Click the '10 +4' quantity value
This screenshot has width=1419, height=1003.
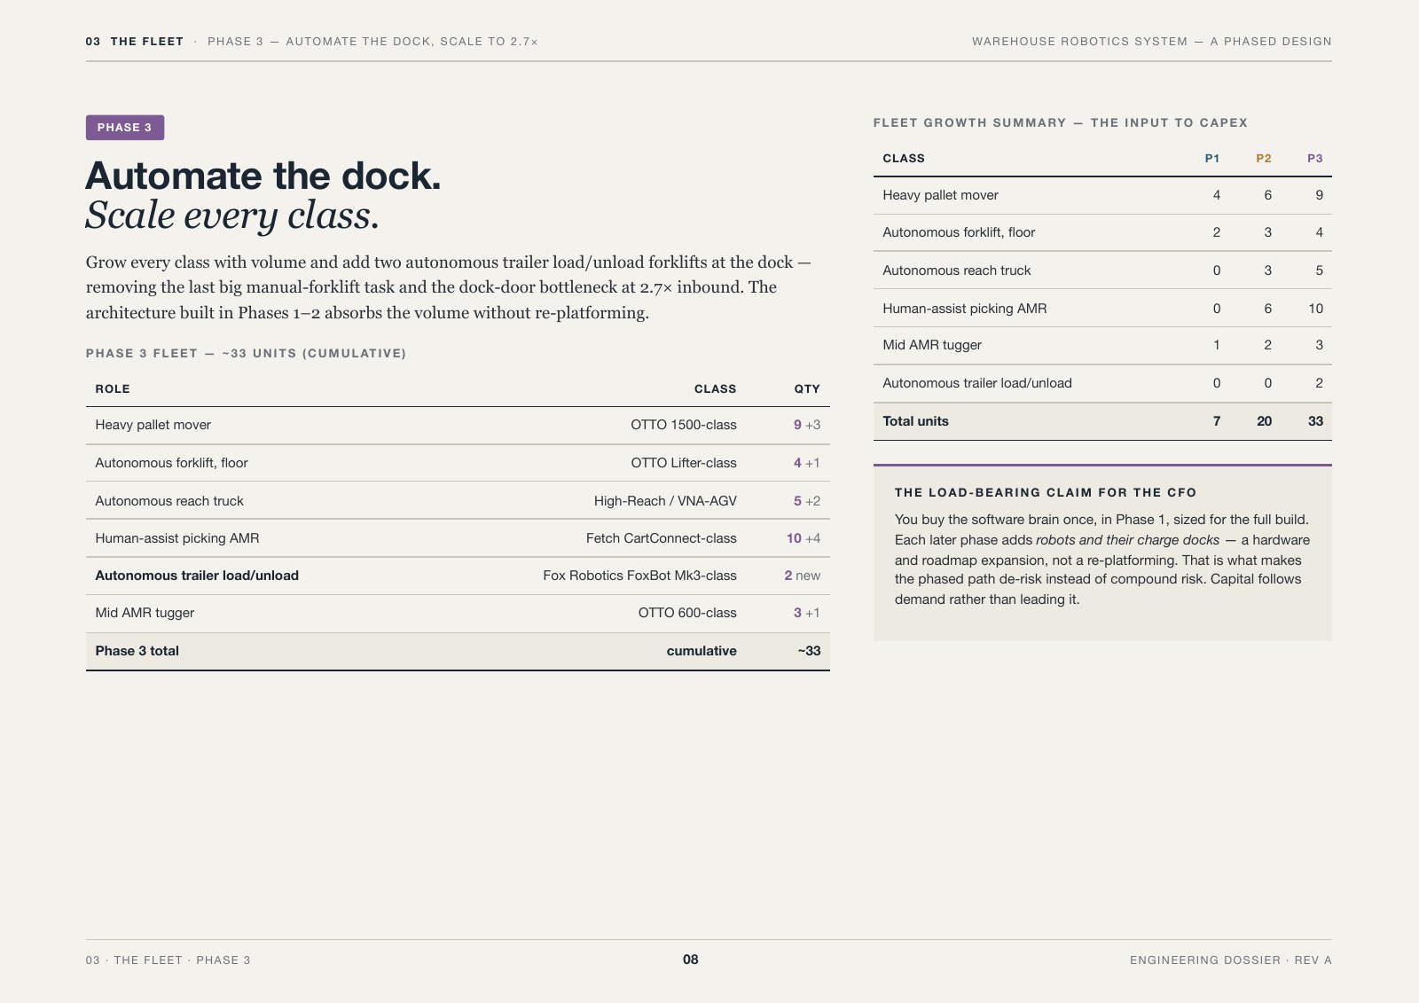coord(804,538)
